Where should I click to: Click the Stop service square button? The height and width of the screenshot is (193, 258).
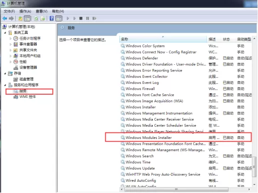[x=81, y=18]
